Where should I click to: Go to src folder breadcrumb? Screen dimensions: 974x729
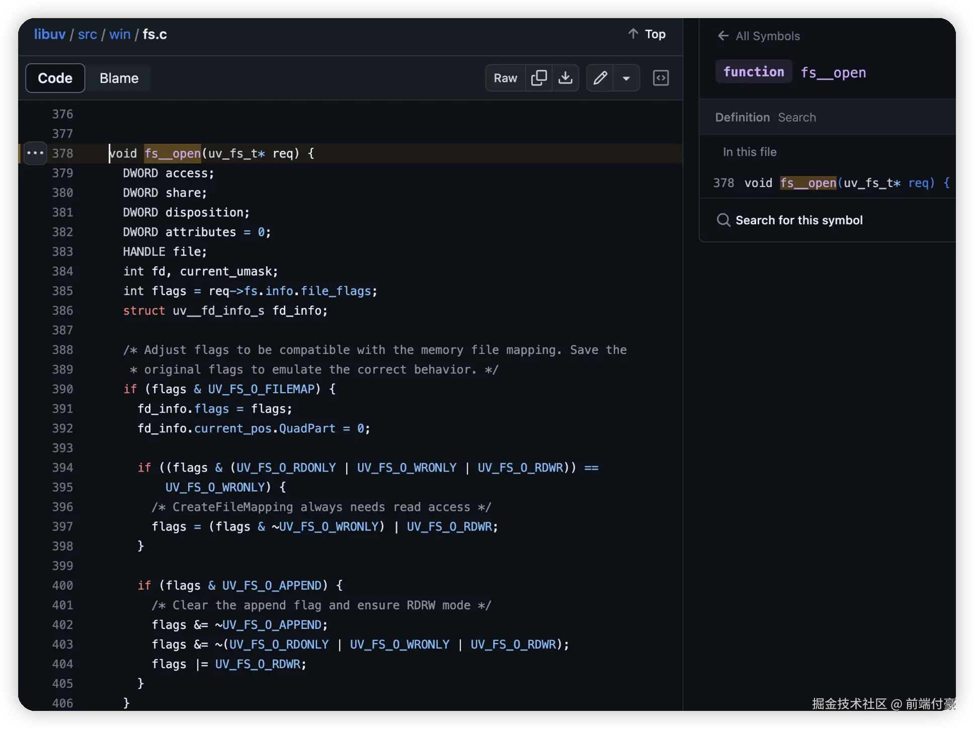[88, 34]
